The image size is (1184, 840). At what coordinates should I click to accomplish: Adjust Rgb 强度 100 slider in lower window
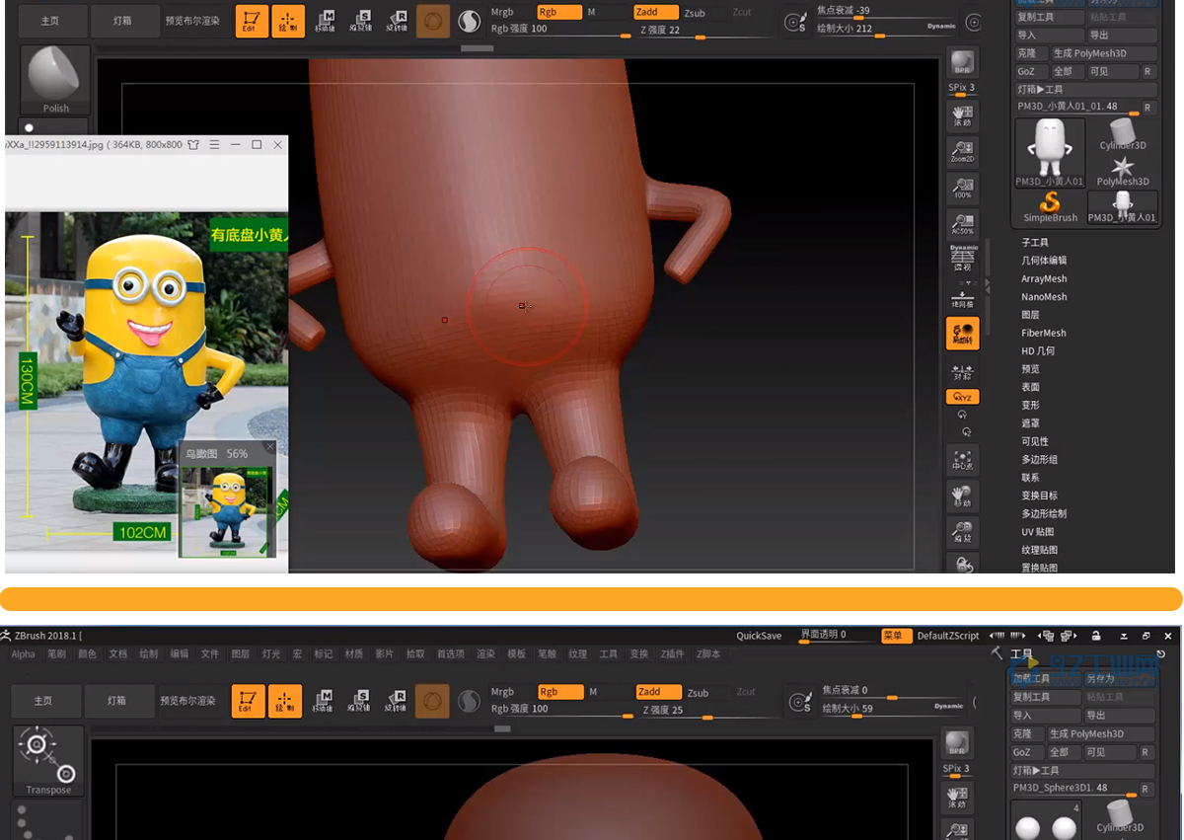click(x=560, y=710)
